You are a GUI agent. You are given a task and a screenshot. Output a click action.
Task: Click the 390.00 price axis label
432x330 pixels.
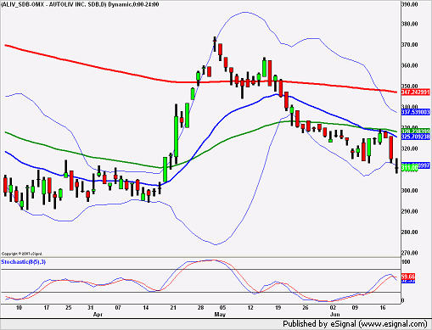click(409, 4)
